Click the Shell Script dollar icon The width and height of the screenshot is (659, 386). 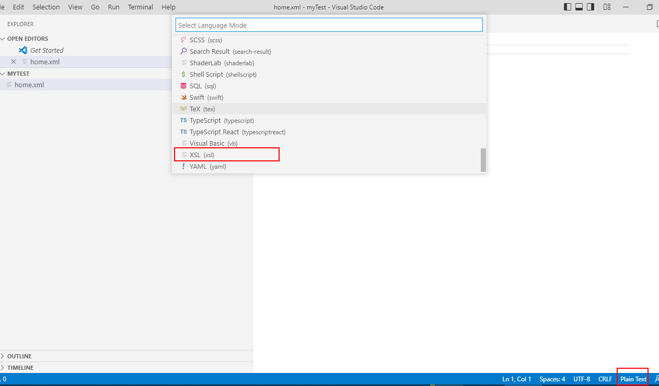tap(183, 74)
